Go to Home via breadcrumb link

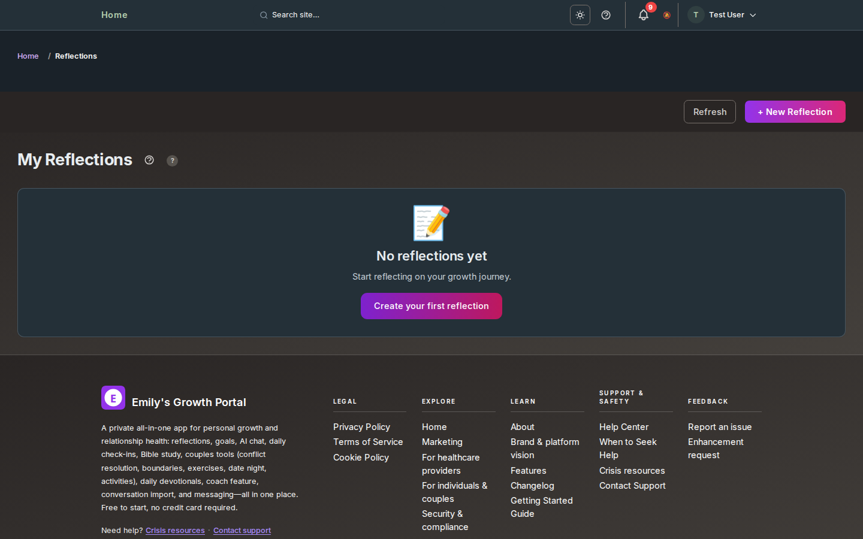[x=28, y=56]
